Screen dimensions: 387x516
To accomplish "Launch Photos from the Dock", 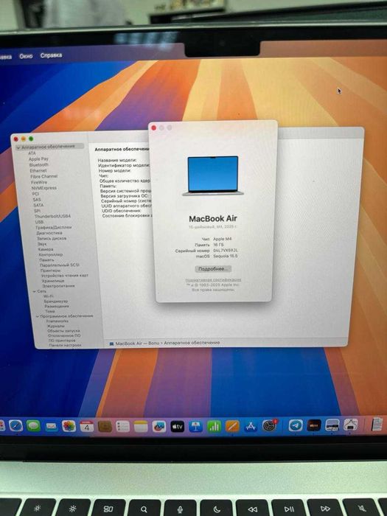I will point(69,426).
